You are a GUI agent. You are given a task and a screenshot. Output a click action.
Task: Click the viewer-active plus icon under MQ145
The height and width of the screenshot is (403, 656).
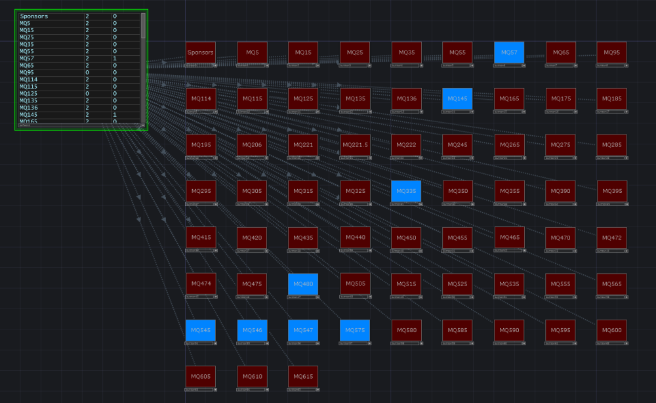(x=470, y=112)
